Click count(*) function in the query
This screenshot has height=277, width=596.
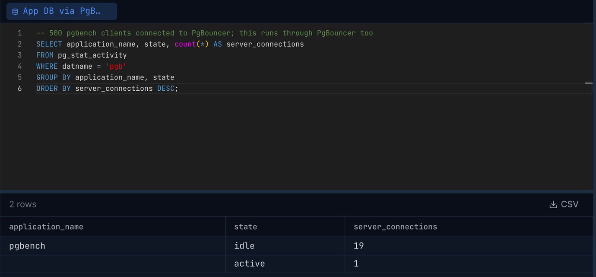click(192, 44)
